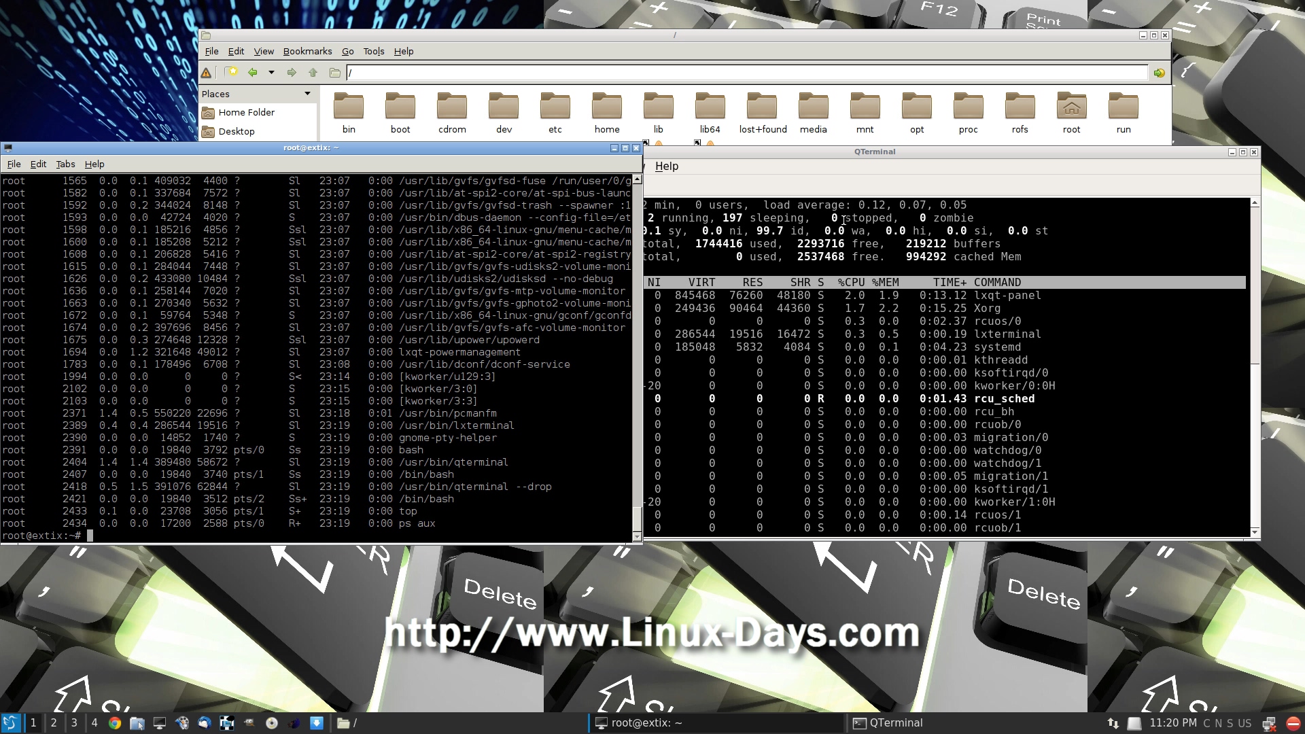Image resolution: width=1305 pixels, height=734 pixels.
Task: Select the bin folder
Action: point(349,113)
